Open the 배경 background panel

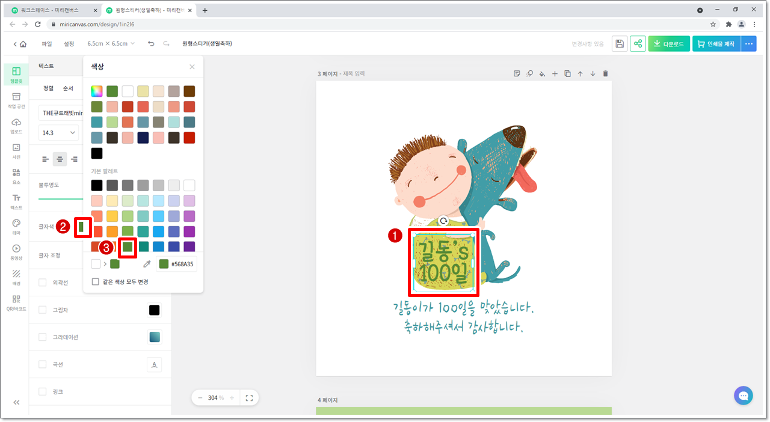16,277
